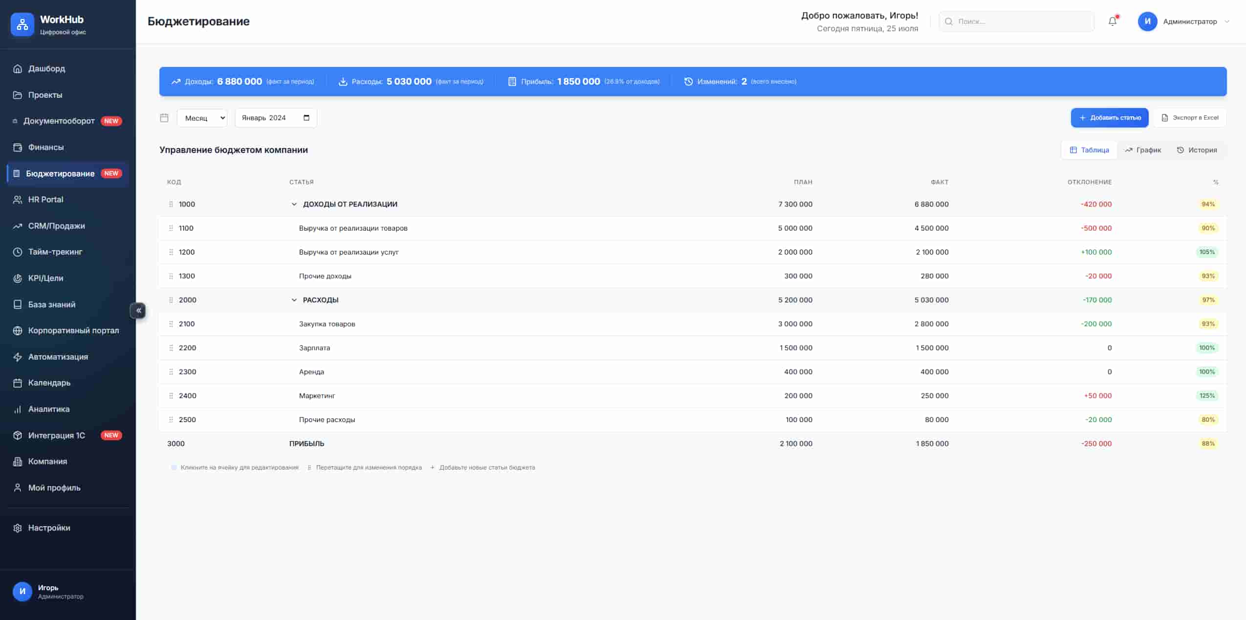Switch to the История tab
This screenshot has height=620, width=1246.
1197,150
